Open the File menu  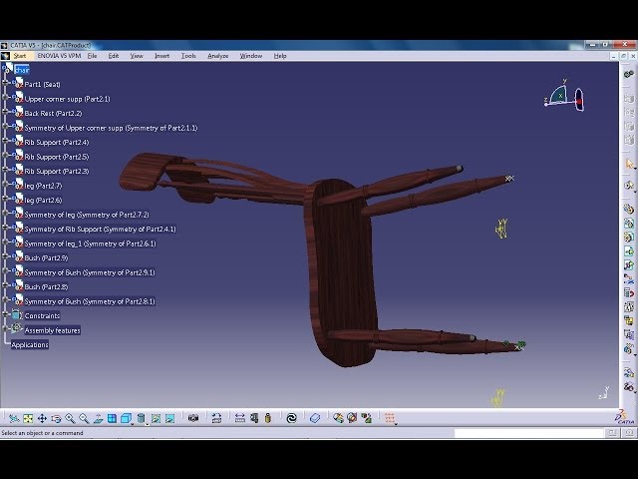pos(92,56)
